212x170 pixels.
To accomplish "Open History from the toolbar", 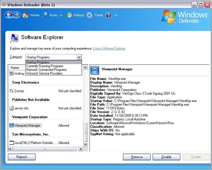I will [x=79, y=15].
